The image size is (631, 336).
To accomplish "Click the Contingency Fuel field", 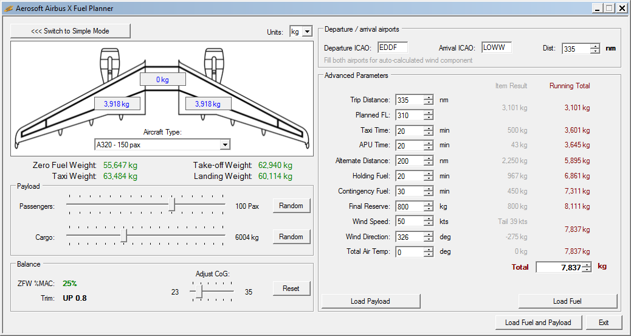I will tap(410, 191).
